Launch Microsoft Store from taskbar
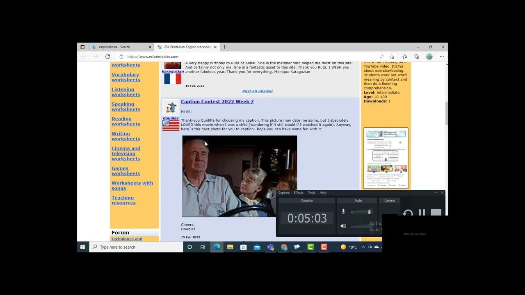The height and width of the screenshot is (295, 525). tap(244, 247)
